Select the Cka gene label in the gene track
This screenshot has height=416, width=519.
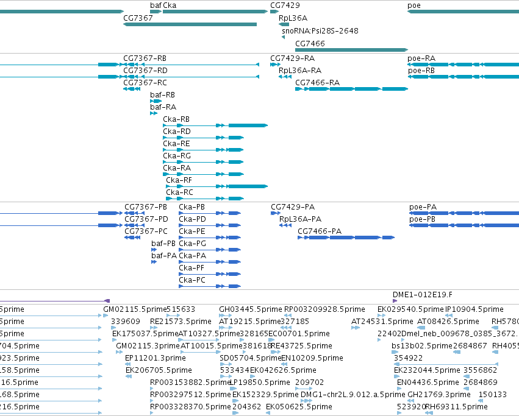click(x=170, y=5)
